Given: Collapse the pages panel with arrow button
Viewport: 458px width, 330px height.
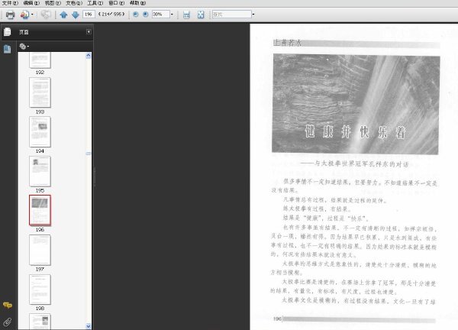Looking at the screenshot, I should pyautogui.click(x=89, y=31).
